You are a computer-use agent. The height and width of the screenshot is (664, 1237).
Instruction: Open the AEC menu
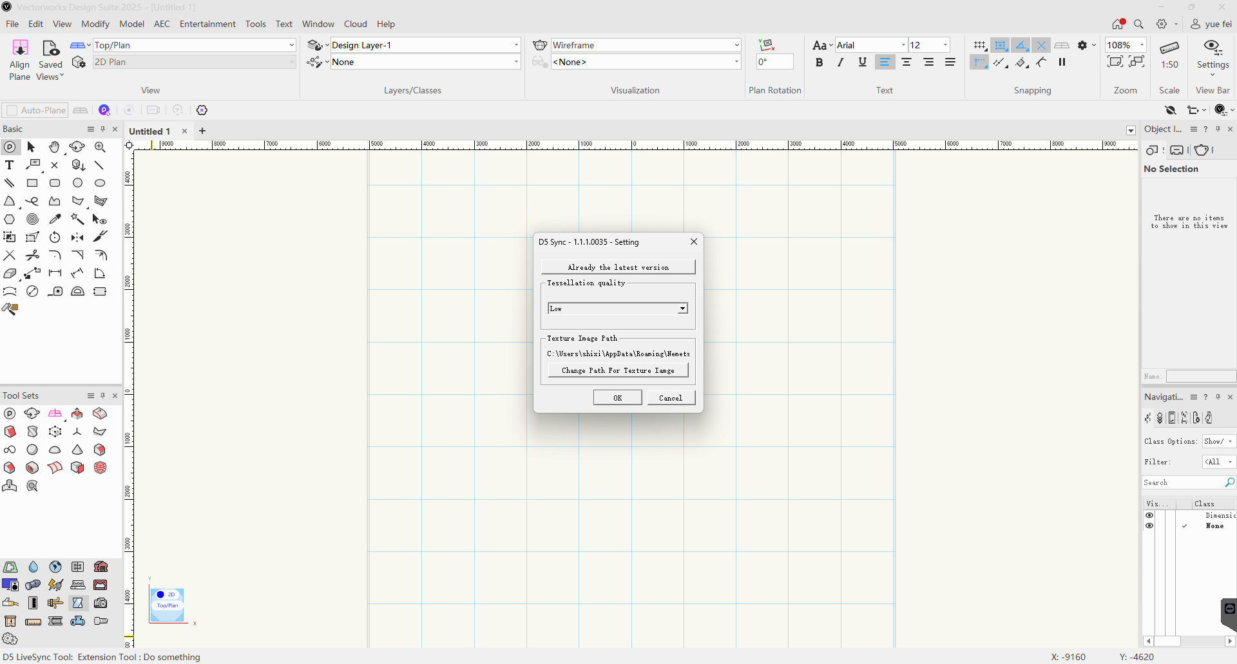point(162,24)
